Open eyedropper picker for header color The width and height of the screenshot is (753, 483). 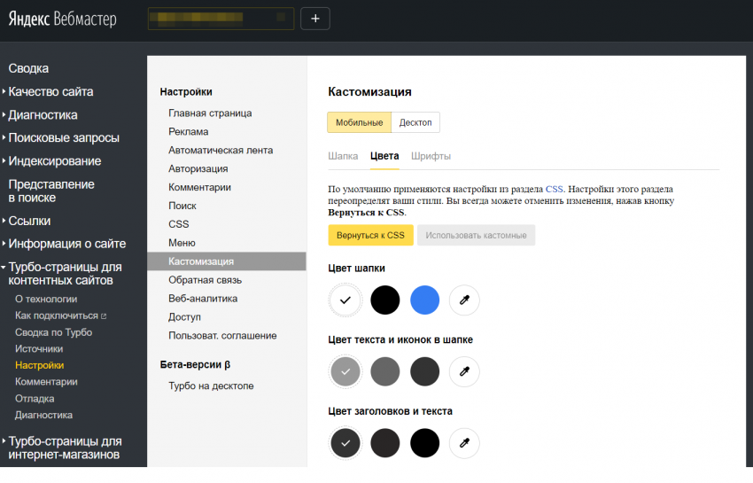click(464, 300)
